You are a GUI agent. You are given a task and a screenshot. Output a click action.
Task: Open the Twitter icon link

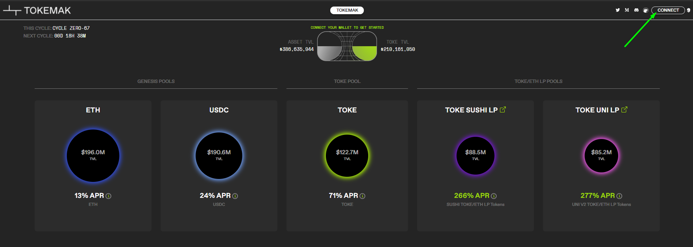tap(617, 10)
